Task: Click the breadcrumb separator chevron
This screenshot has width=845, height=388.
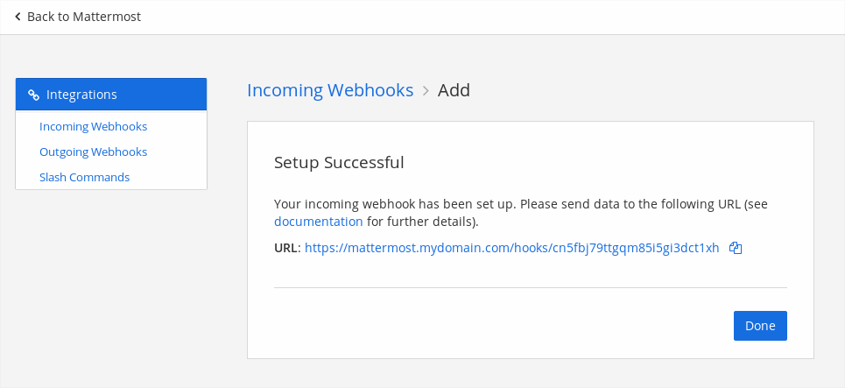Action: pos(426,90)
